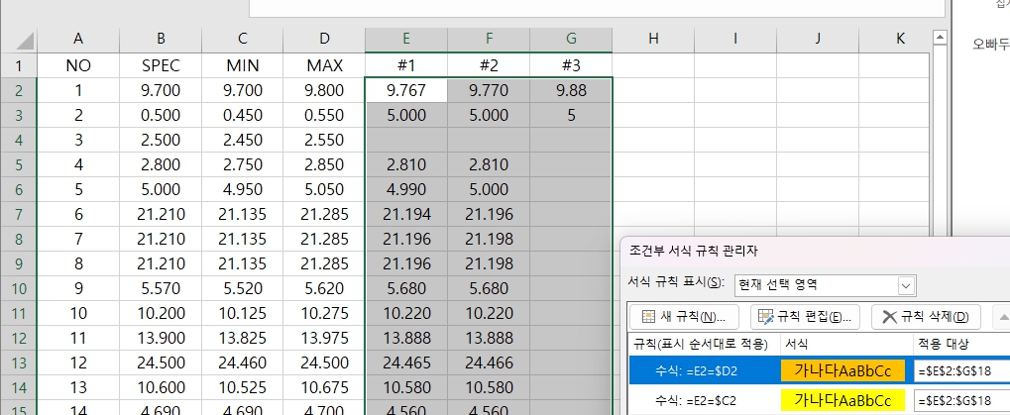Click the applies-to field of the =E2=$D2 rule
Image resolution: width=1010 pixels, height=415 pixels.
(961, 371)
